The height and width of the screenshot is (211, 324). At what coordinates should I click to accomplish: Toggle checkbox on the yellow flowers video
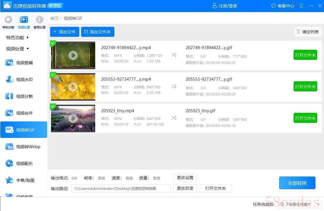pyautogui.click(x=53, y=75)
